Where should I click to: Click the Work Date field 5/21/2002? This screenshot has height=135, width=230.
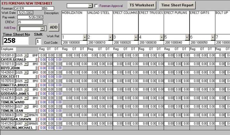[26, 13]
